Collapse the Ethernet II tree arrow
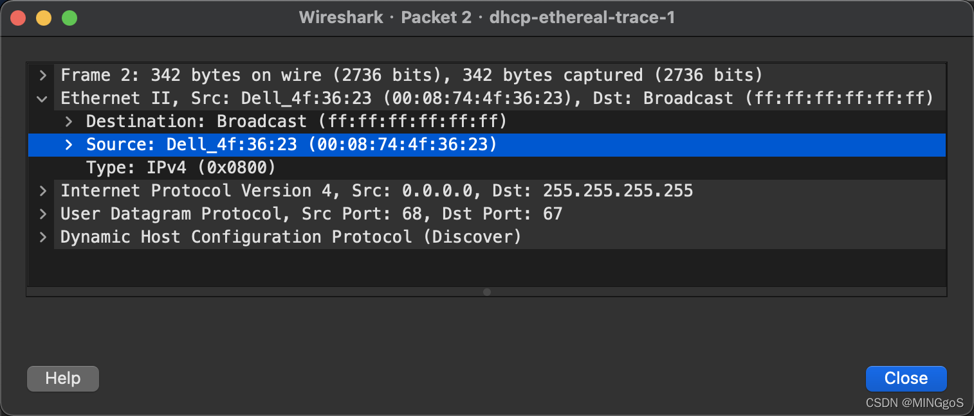This screenshot has height=416, width=974. click(x=42, y=99)
